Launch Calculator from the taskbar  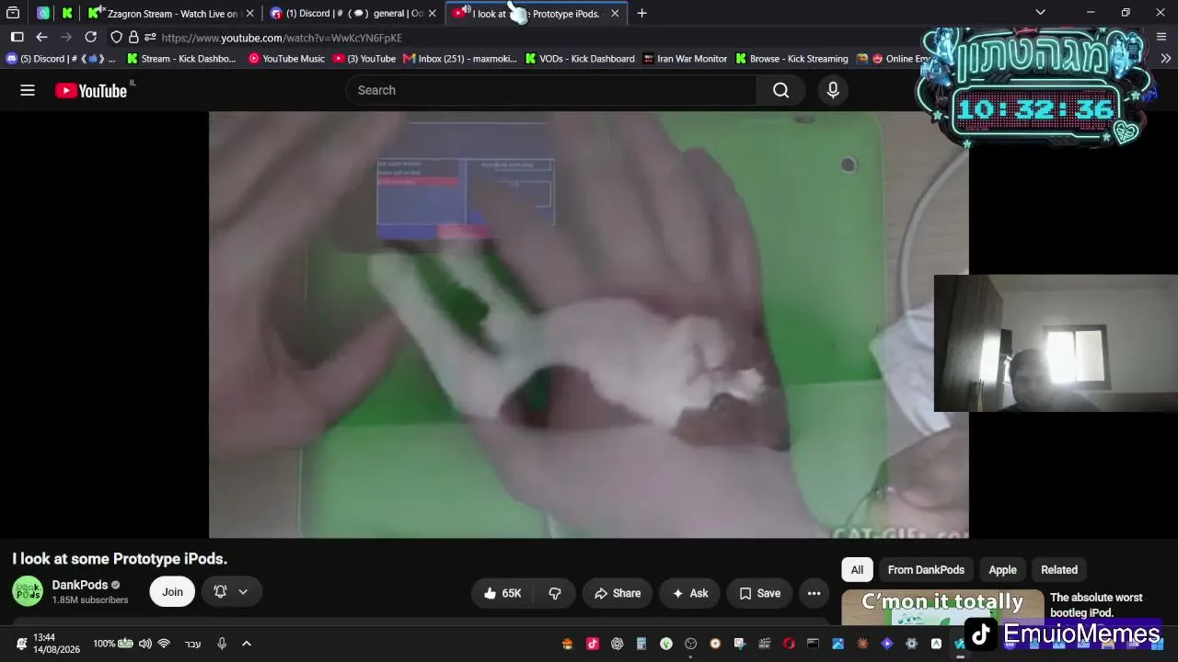pos(641,644)
